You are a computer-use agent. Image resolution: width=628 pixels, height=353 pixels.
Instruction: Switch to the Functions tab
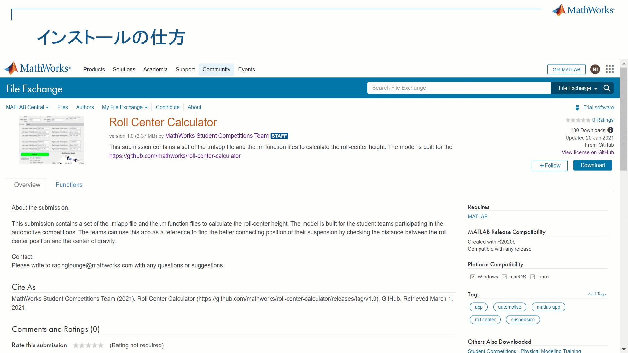point(69,185)
